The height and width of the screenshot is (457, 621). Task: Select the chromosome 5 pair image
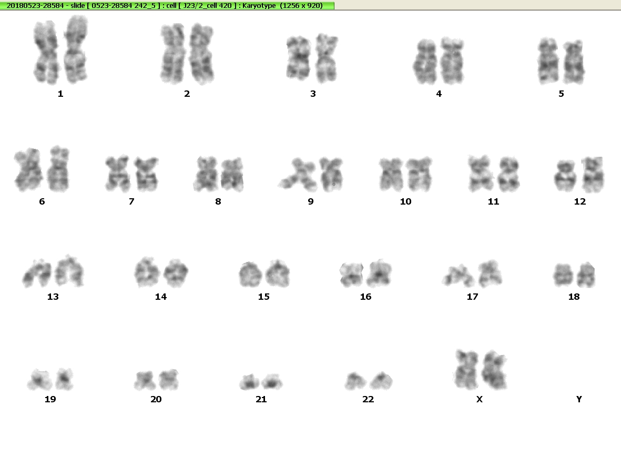pyautogui.click(x=561, y=61)
